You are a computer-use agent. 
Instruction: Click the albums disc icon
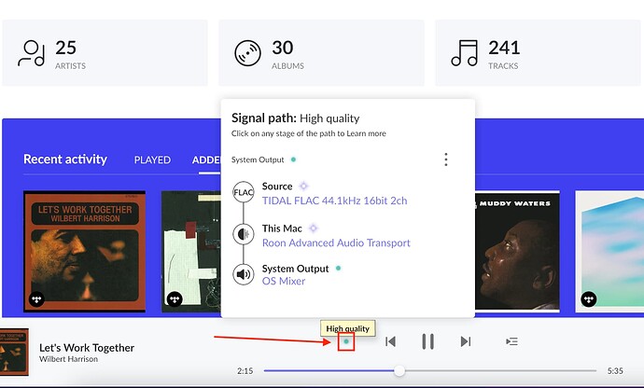[x=247, y=53]
